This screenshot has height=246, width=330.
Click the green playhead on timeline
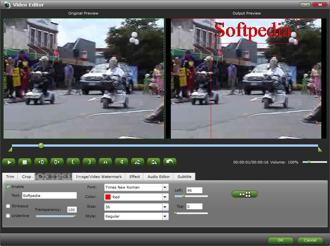coord(41,145)
